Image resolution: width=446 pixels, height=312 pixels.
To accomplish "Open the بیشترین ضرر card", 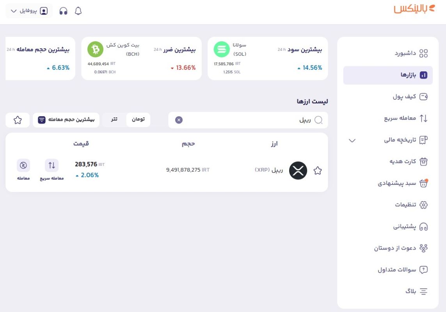I will [x=141, y=58].
